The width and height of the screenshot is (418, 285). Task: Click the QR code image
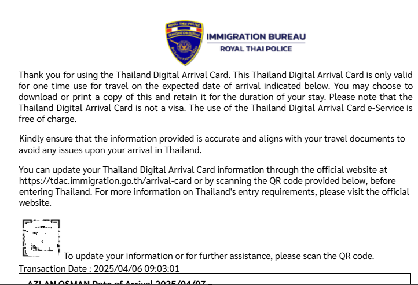coord(41,238)
